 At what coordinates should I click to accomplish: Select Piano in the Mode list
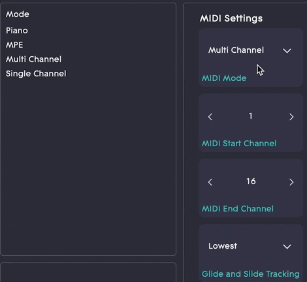17,31
